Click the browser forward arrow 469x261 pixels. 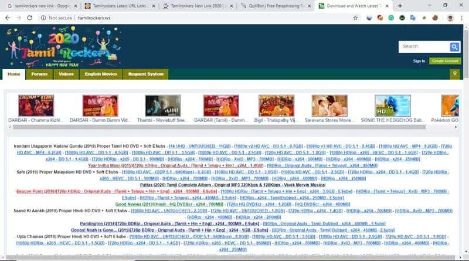pyautogui.click(x=19, y=18)
